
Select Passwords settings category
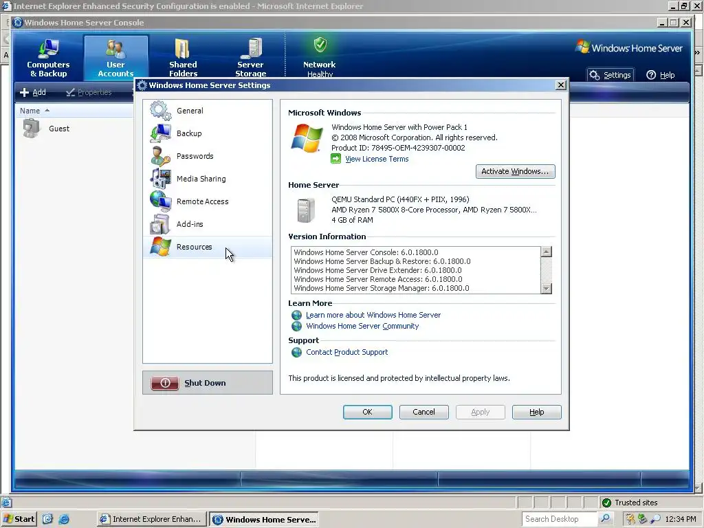click(208, 156)
